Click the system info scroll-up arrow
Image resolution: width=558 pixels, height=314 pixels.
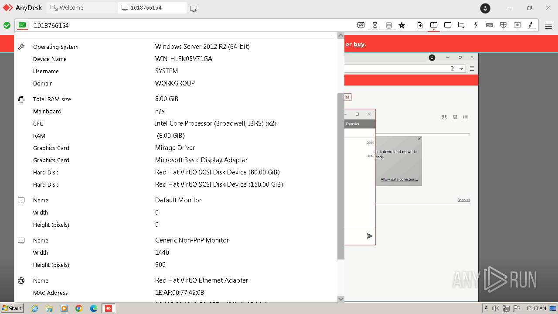(341, 35)
